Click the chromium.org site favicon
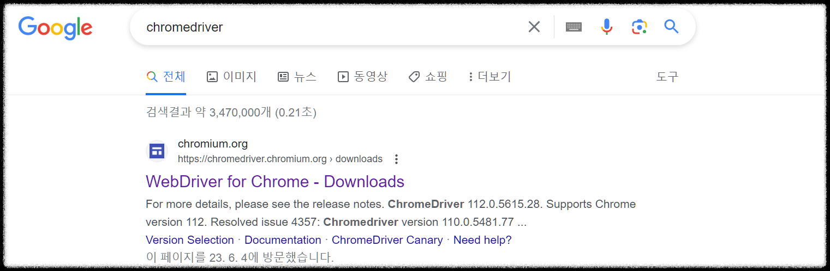The height and width of the screenshot is (271, 830). click(157, 151)
